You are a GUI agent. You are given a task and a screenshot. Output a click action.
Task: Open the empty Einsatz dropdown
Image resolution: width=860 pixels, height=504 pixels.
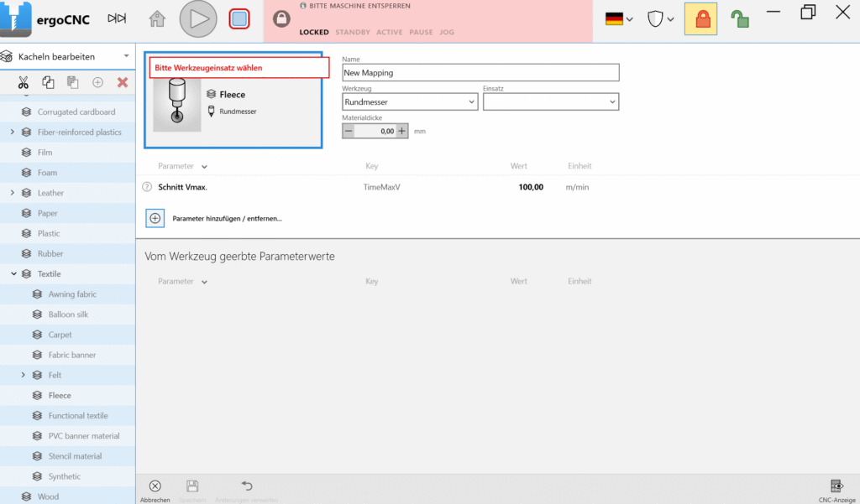550,102
